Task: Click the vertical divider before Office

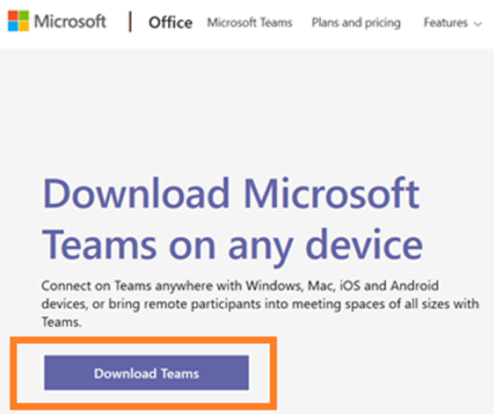Action: coord(131,22)
